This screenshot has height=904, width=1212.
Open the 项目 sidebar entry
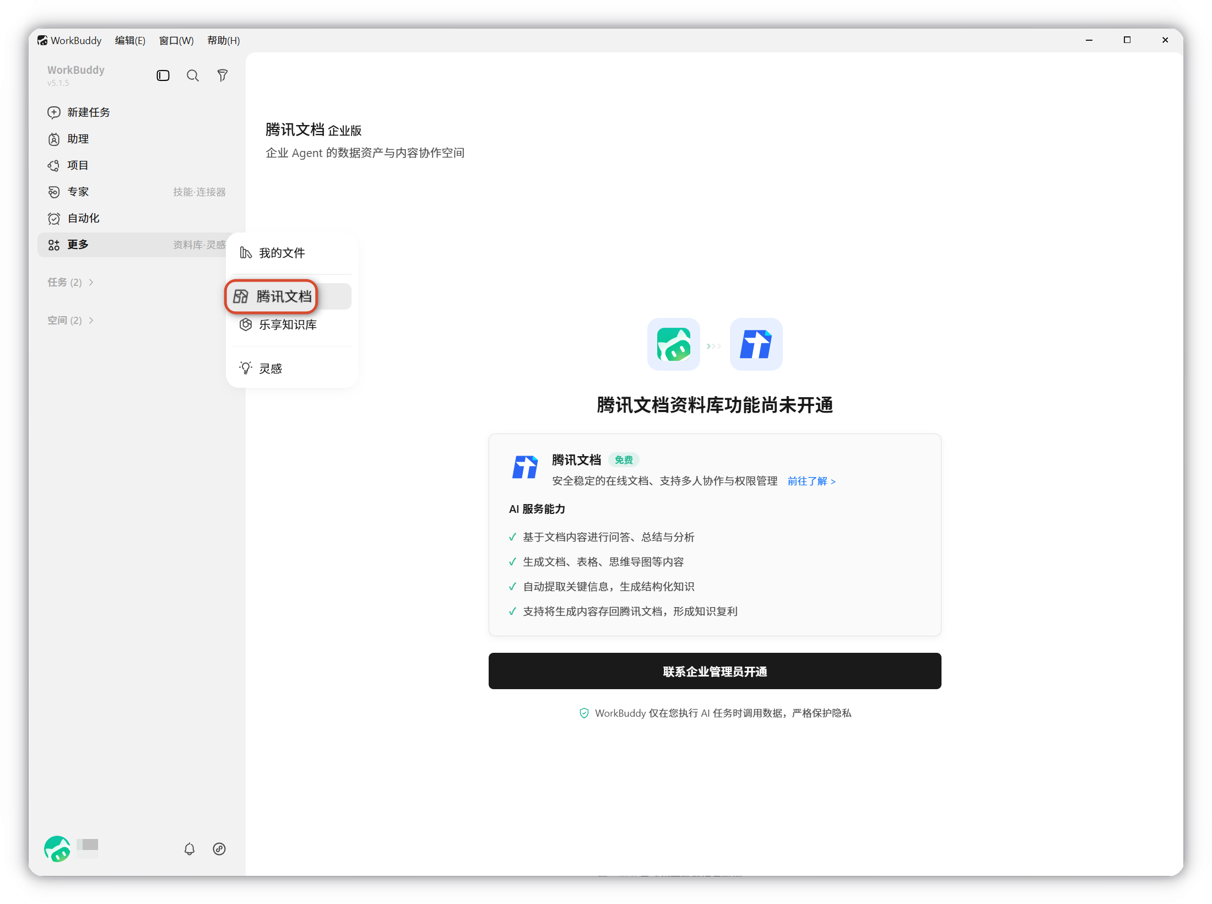point(137,165)
